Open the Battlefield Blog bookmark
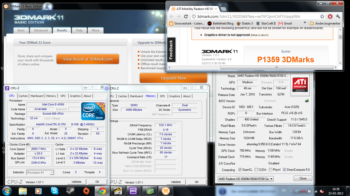This screenshot has width=350, height=196. (x=220, y=23)
